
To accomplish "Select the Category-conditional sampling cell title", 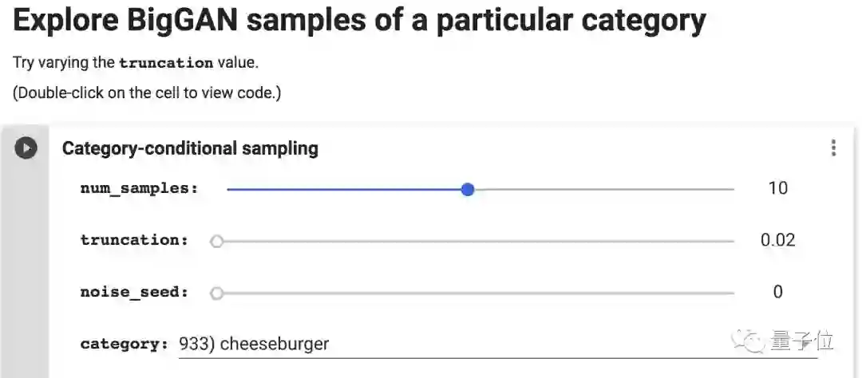I will click(x=190, y=148).
